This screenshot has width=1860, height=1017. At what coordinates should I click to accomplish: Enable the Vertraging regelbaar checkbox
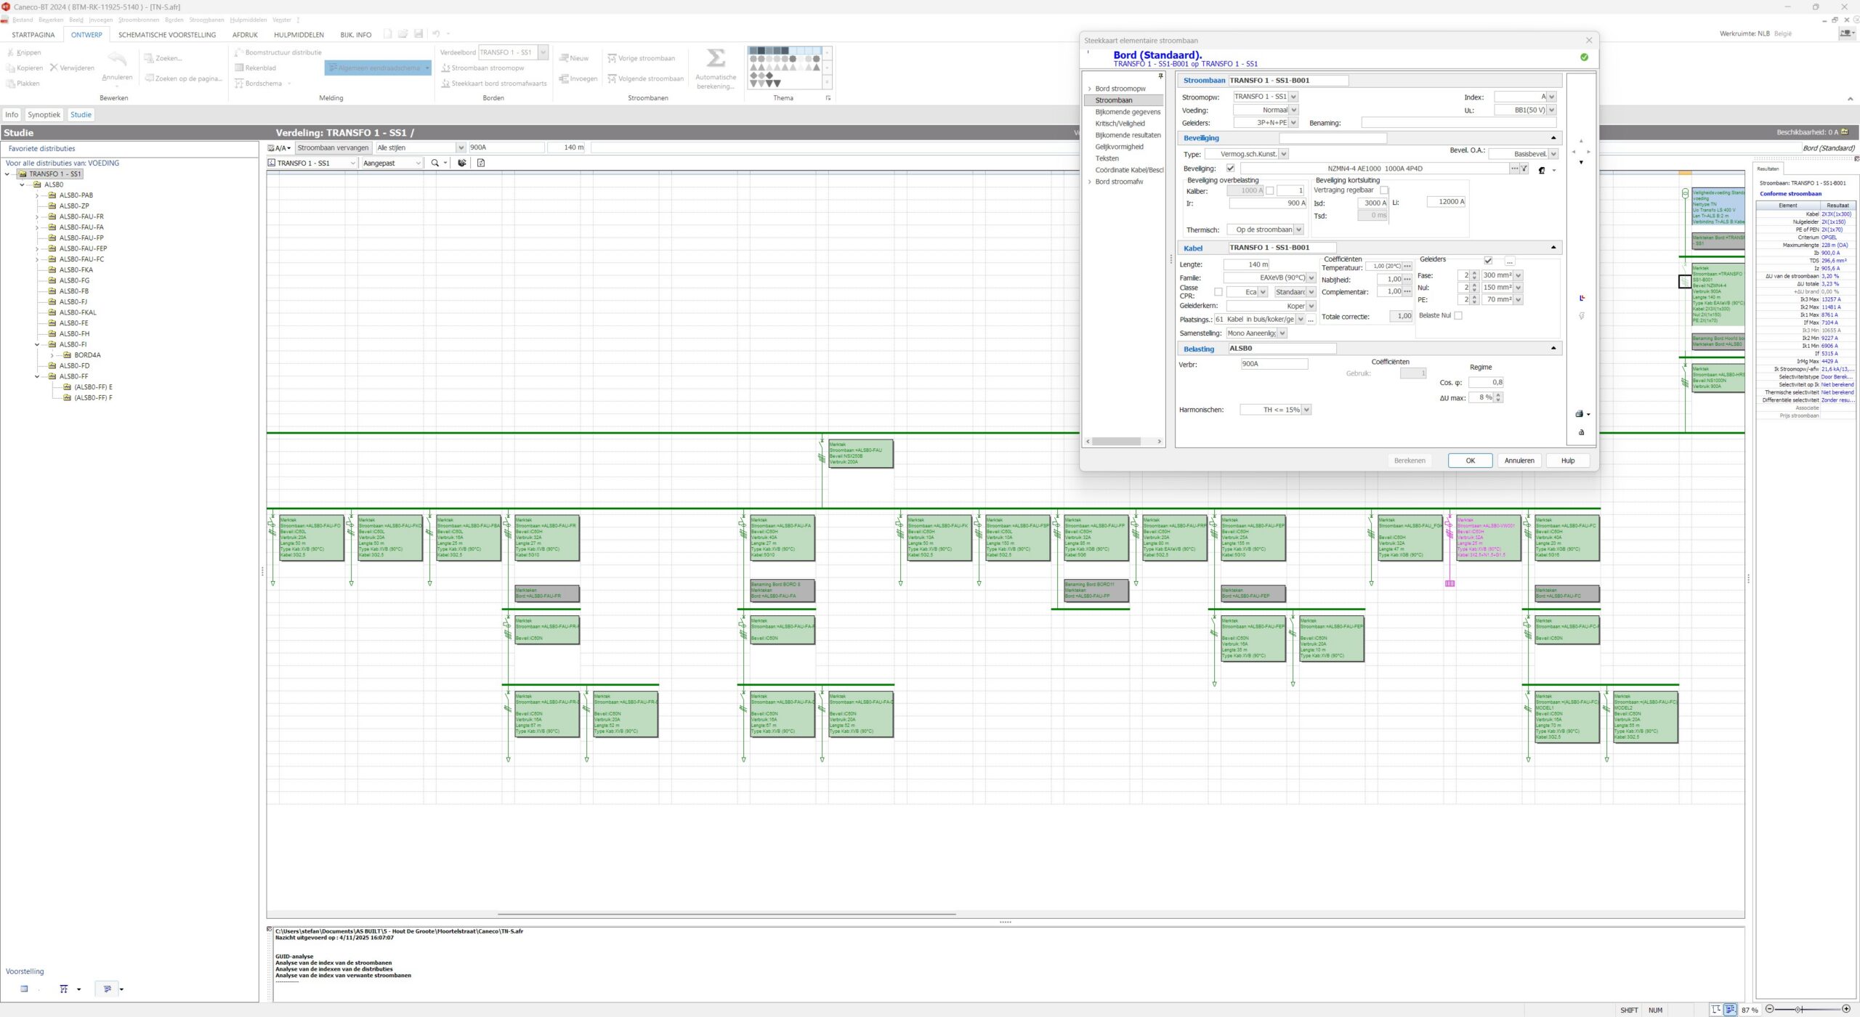(1383, 190)
